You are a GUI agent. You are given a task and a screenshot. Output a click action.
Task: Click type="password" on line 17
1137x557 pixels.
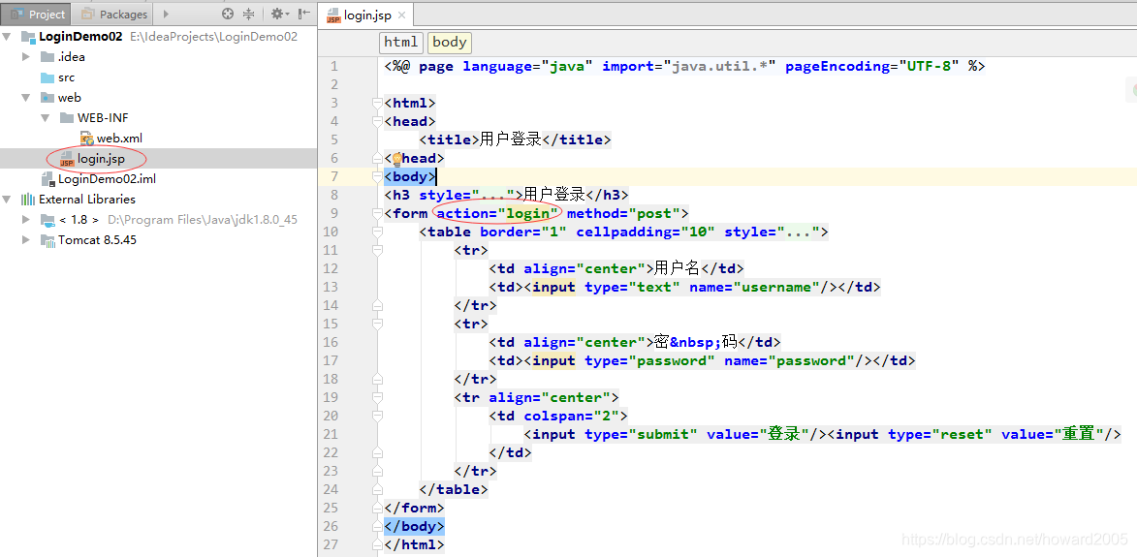(x=649, y=360)
